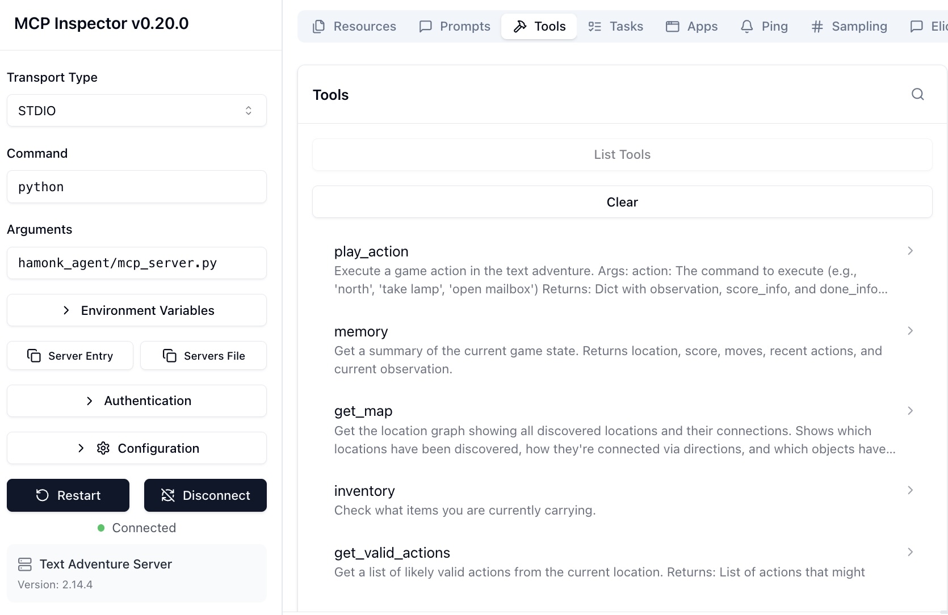
Task: Click the bell icon next to Ping
Action: pos(746,26)
